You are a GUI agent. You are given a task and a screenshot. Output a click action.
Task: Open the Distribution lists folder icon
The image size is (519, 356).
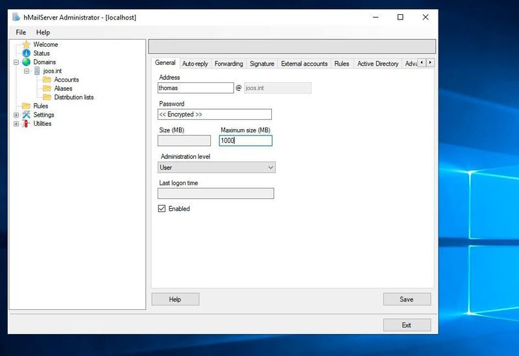click(47, 97)
